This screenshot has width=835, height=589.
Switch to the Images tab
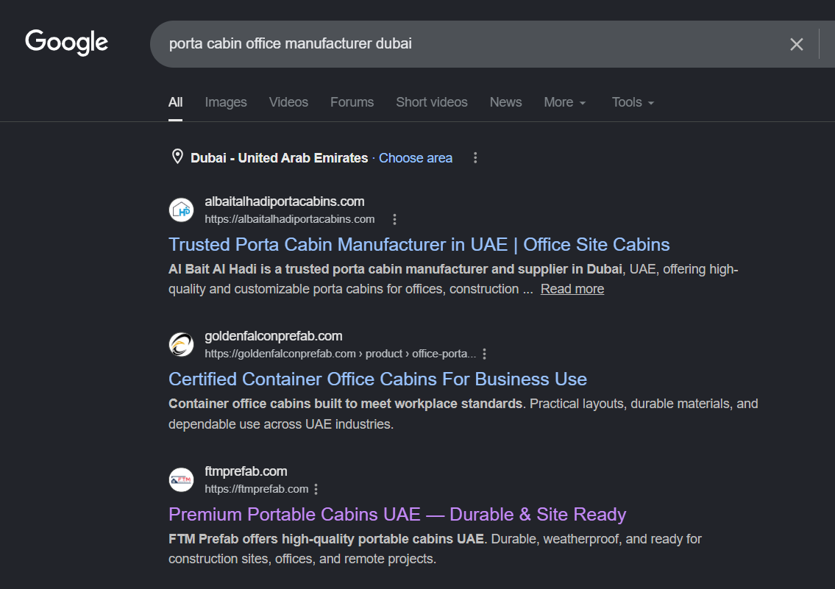pos(226,102)
